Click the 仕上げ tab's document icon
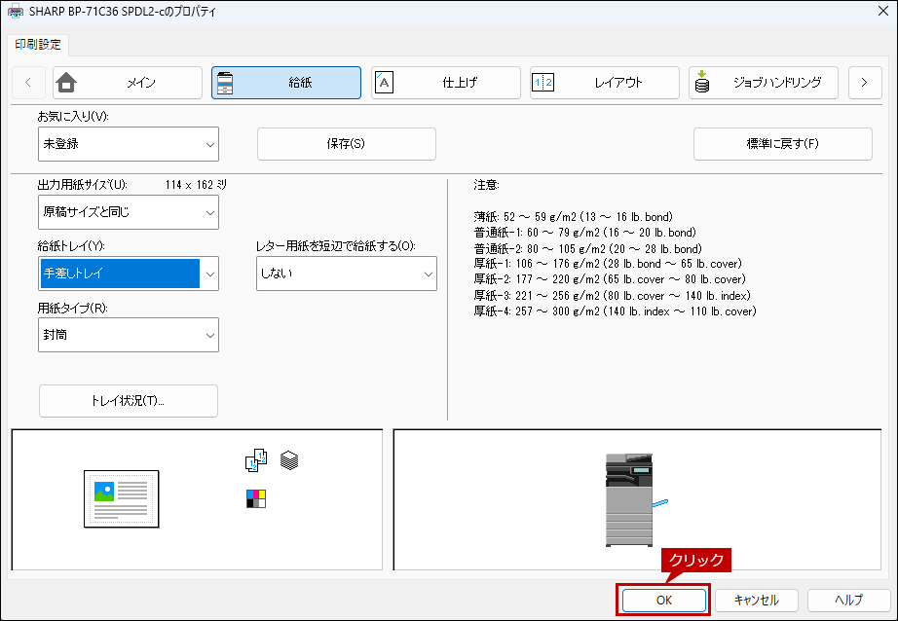Viewport: 898px width, 621px height. (385, 83)
